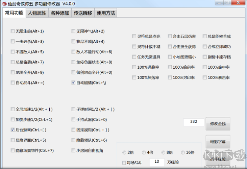Choose 8倍 experience multiplier
This screenshot has height=169, width=247.
[163, 152]
